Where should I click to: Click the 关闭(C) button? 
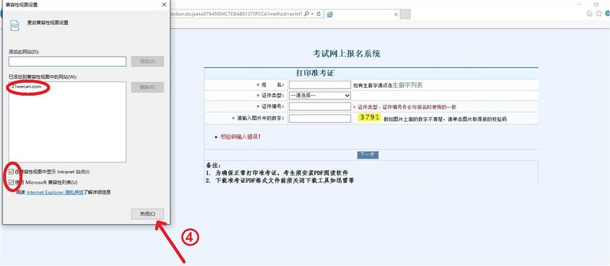pyautogui.click(x=147, y=214)
